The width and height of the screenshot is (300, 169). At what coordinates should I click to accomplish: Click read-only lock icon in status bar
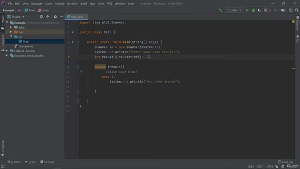pos(277,167)
